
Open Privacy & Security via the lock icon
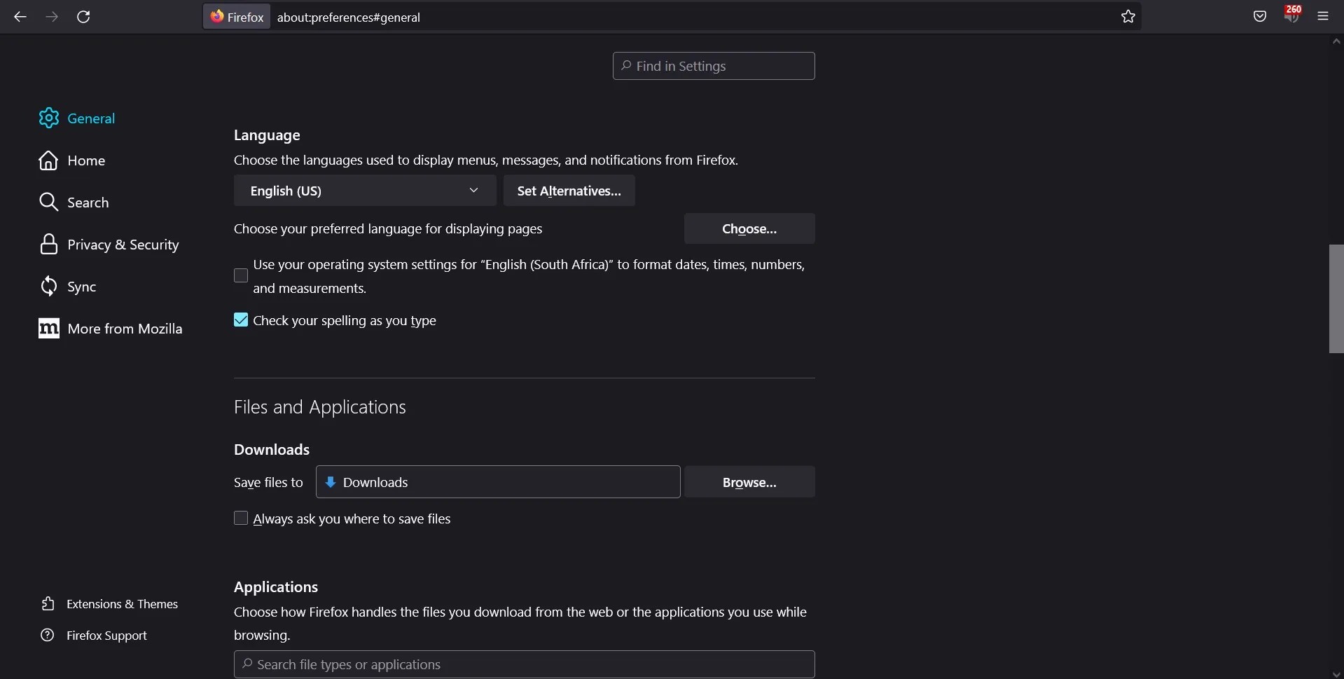pos(48,244)
